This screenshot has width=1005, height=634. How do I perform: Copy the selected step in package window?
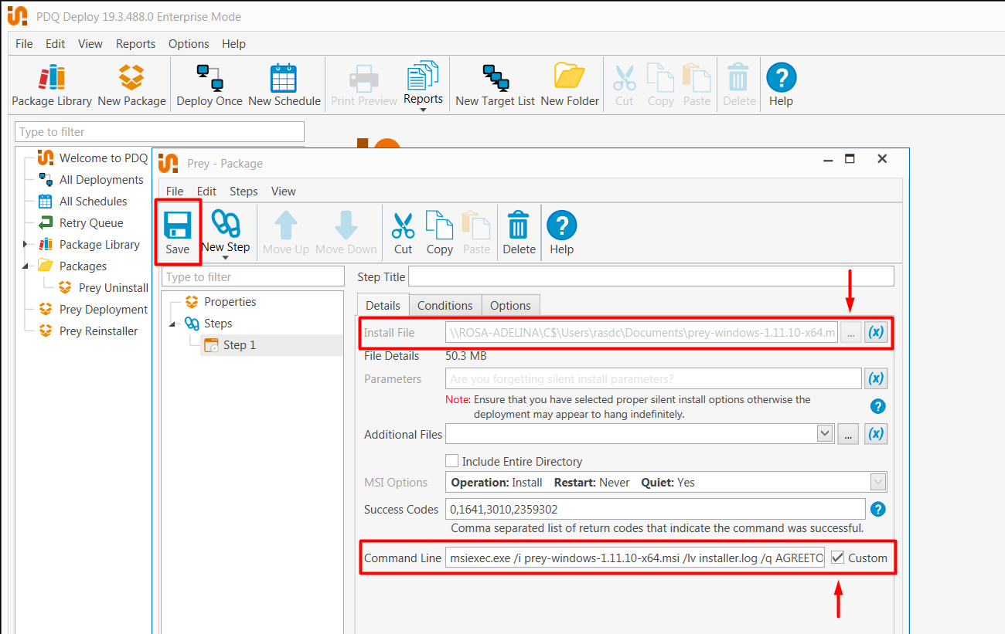click(x=439, y=233)
